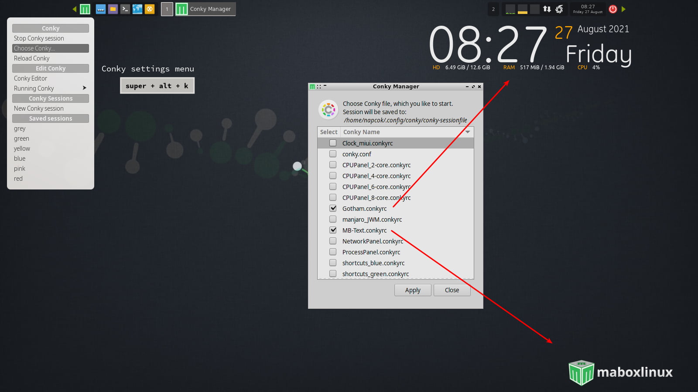
Task: Click the yellow memory graph in the tray
Action: [x=523, y=9]
